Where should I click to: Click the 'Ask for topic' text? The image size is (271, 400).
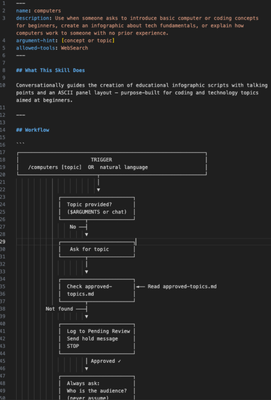coord(89,249)
